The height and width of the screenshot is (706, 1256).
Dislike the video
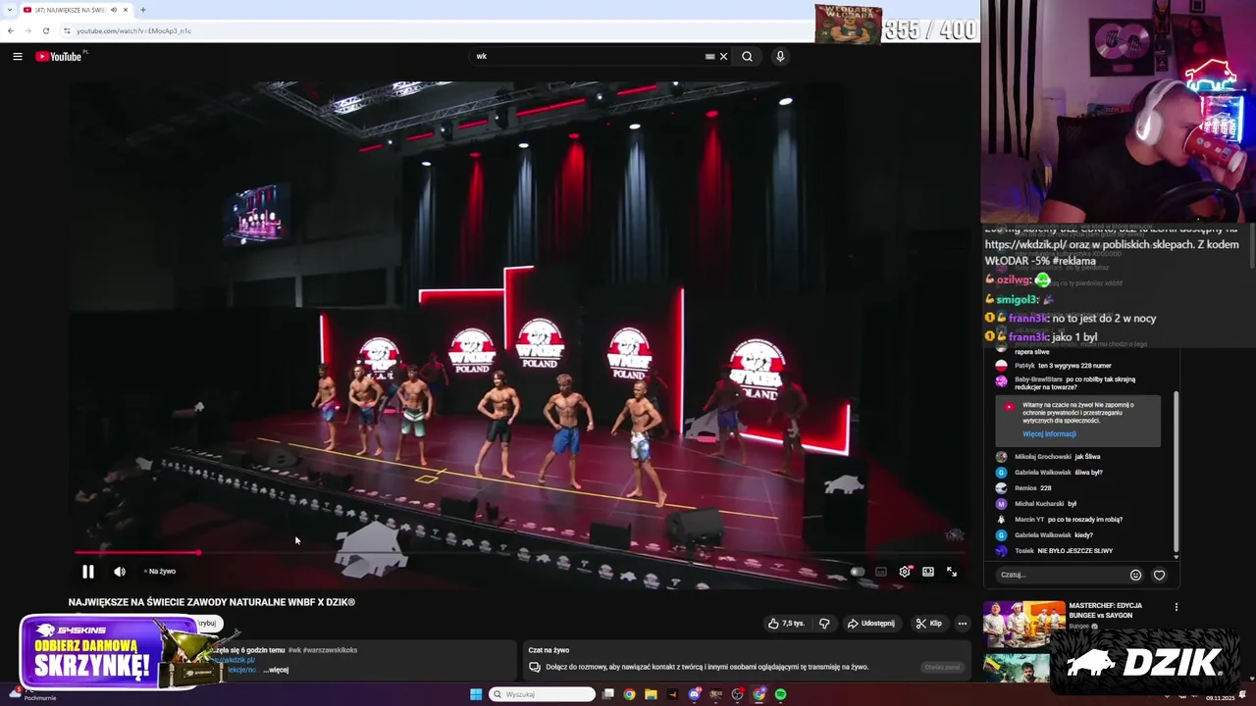(x=824, y=624)
